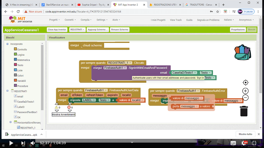This screenshot has width=264, height=148.
Task: Click the chiudi schermo block
Action: [92, 45]
